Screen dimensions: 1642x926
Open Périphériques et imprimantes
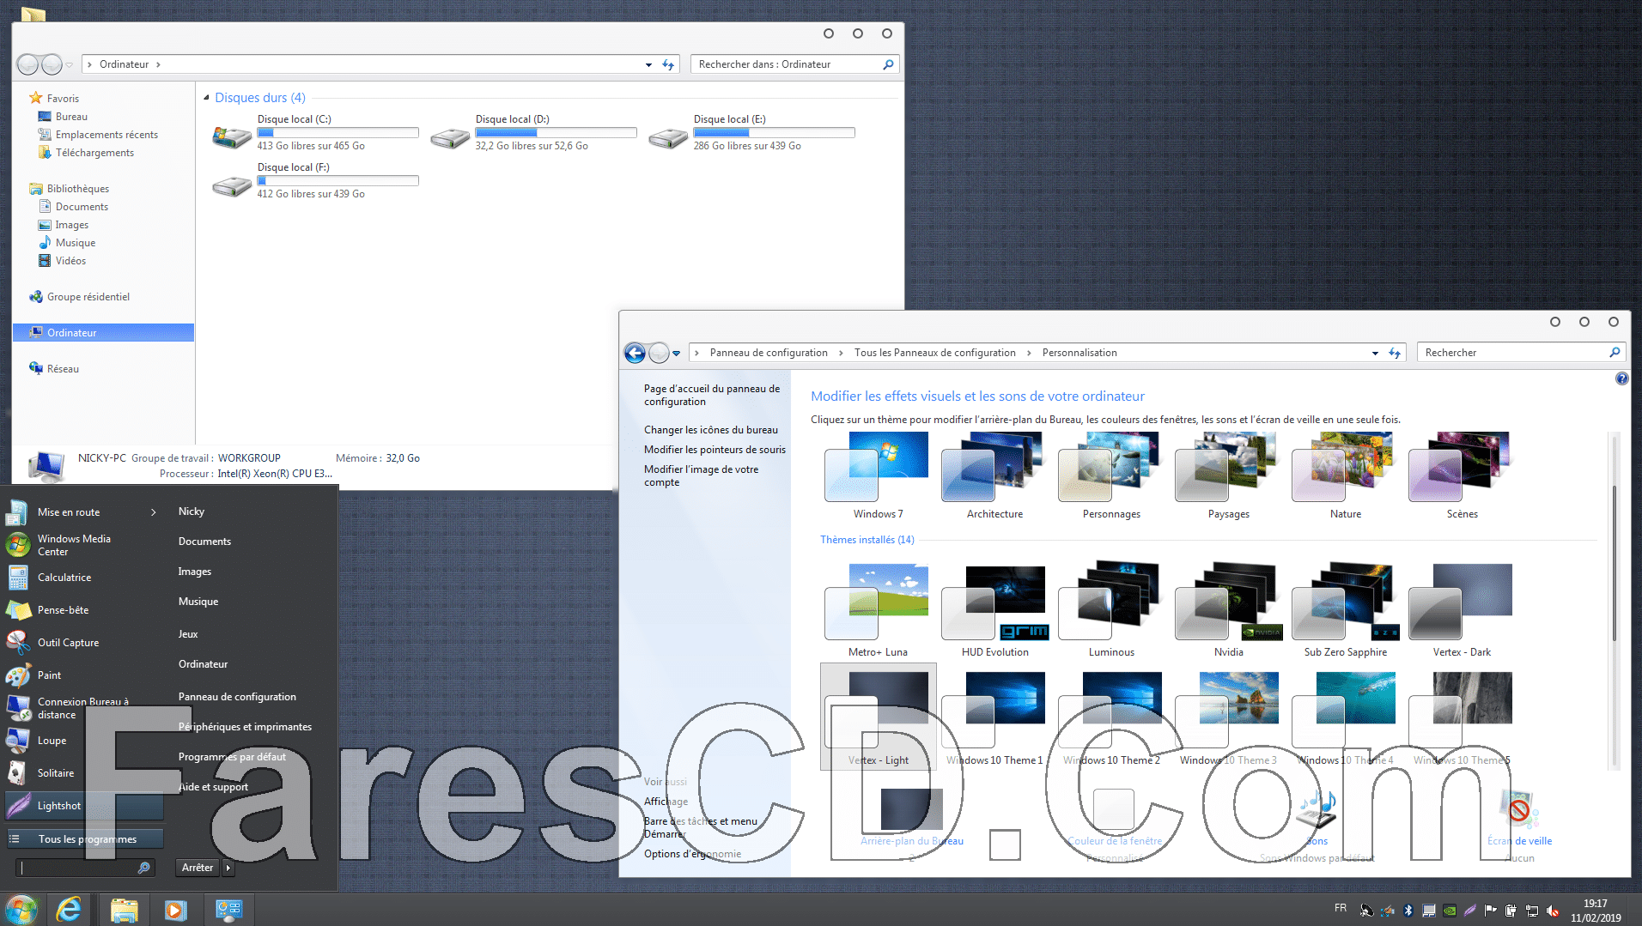245,727
